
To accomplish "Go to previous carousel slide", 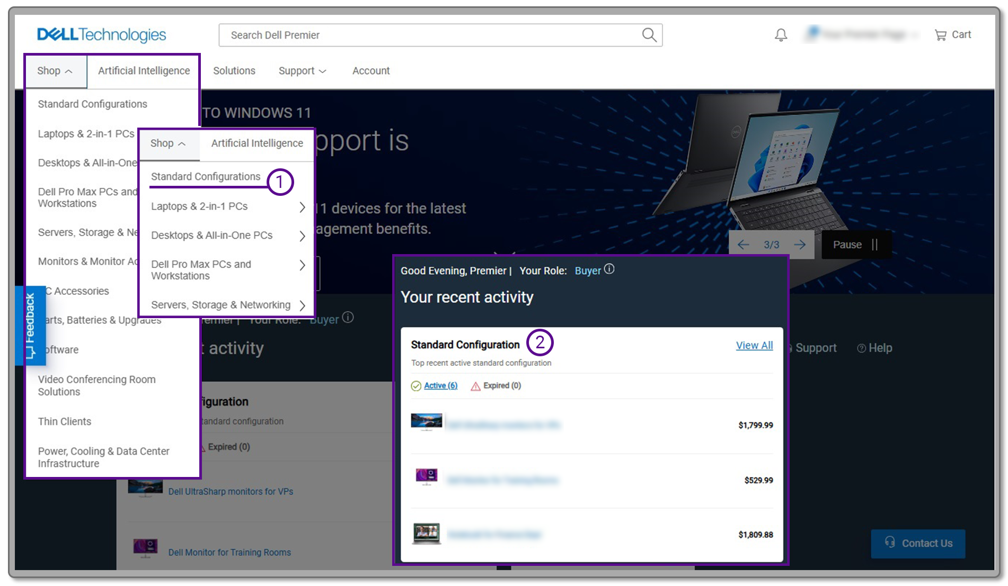I will tap(744, 245).
